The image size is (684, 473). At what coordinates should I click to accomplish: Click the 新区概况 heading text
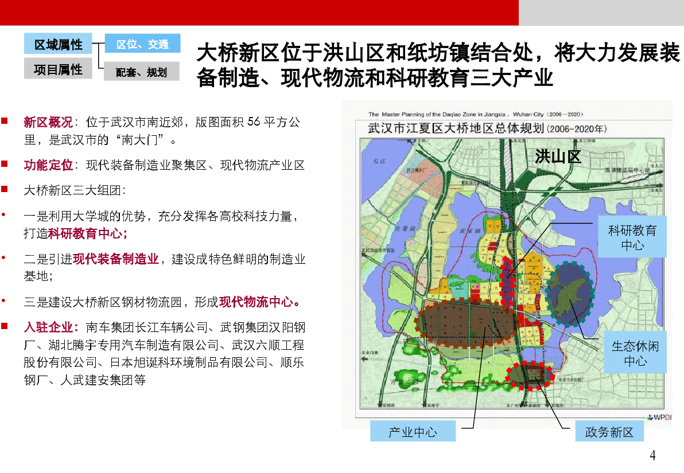click(x=48, y=122)
